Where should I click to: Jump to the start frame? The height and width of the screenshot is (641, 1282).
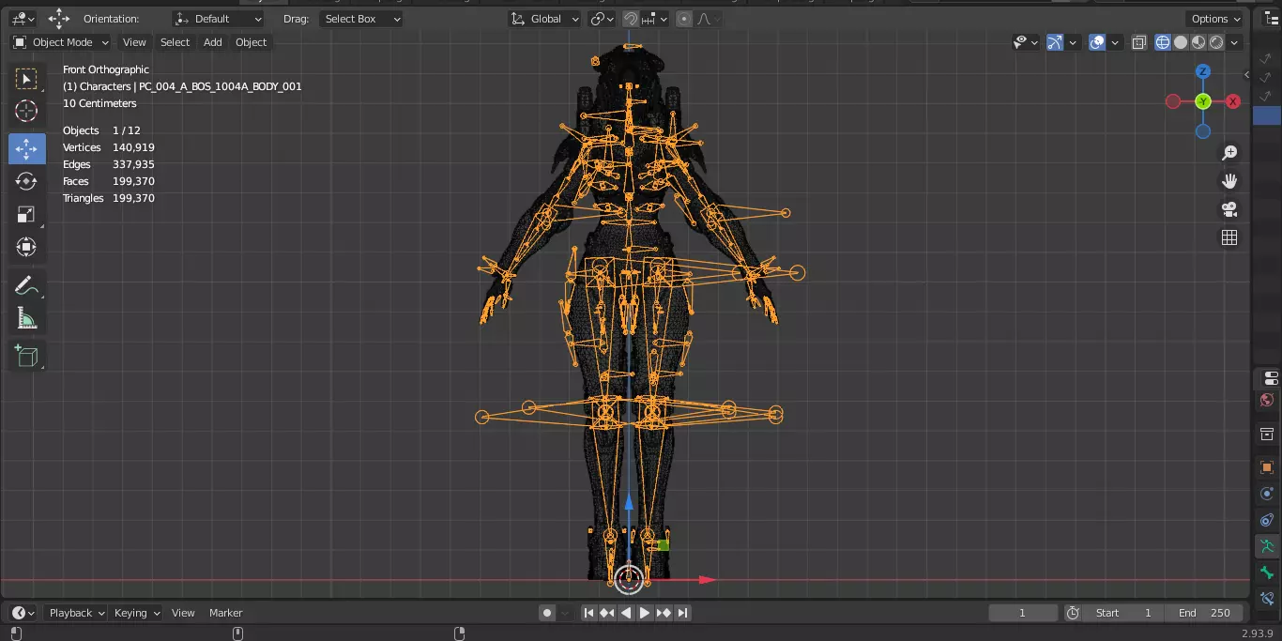tap(588, 613)
